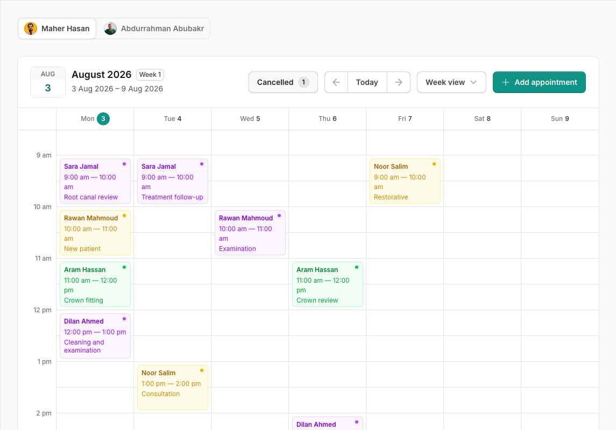Click the 9 am time label
The width and height of the screenshot is (616, 430).
44,155
